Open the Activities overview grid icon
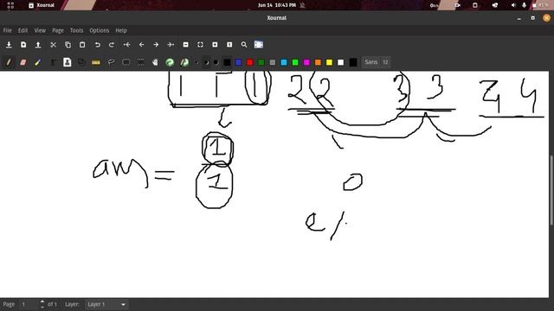 10,5
